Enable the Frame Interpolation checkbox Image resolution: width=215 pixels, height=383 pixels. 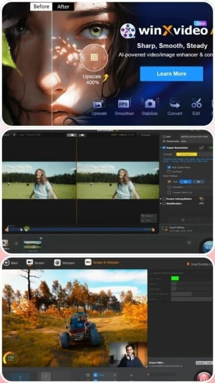coord(164,199)
